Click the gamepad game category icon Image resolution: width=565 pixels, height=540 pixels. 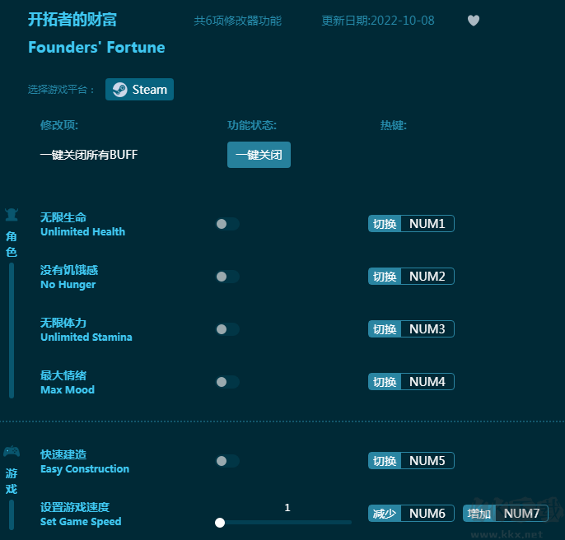(12, 452)
